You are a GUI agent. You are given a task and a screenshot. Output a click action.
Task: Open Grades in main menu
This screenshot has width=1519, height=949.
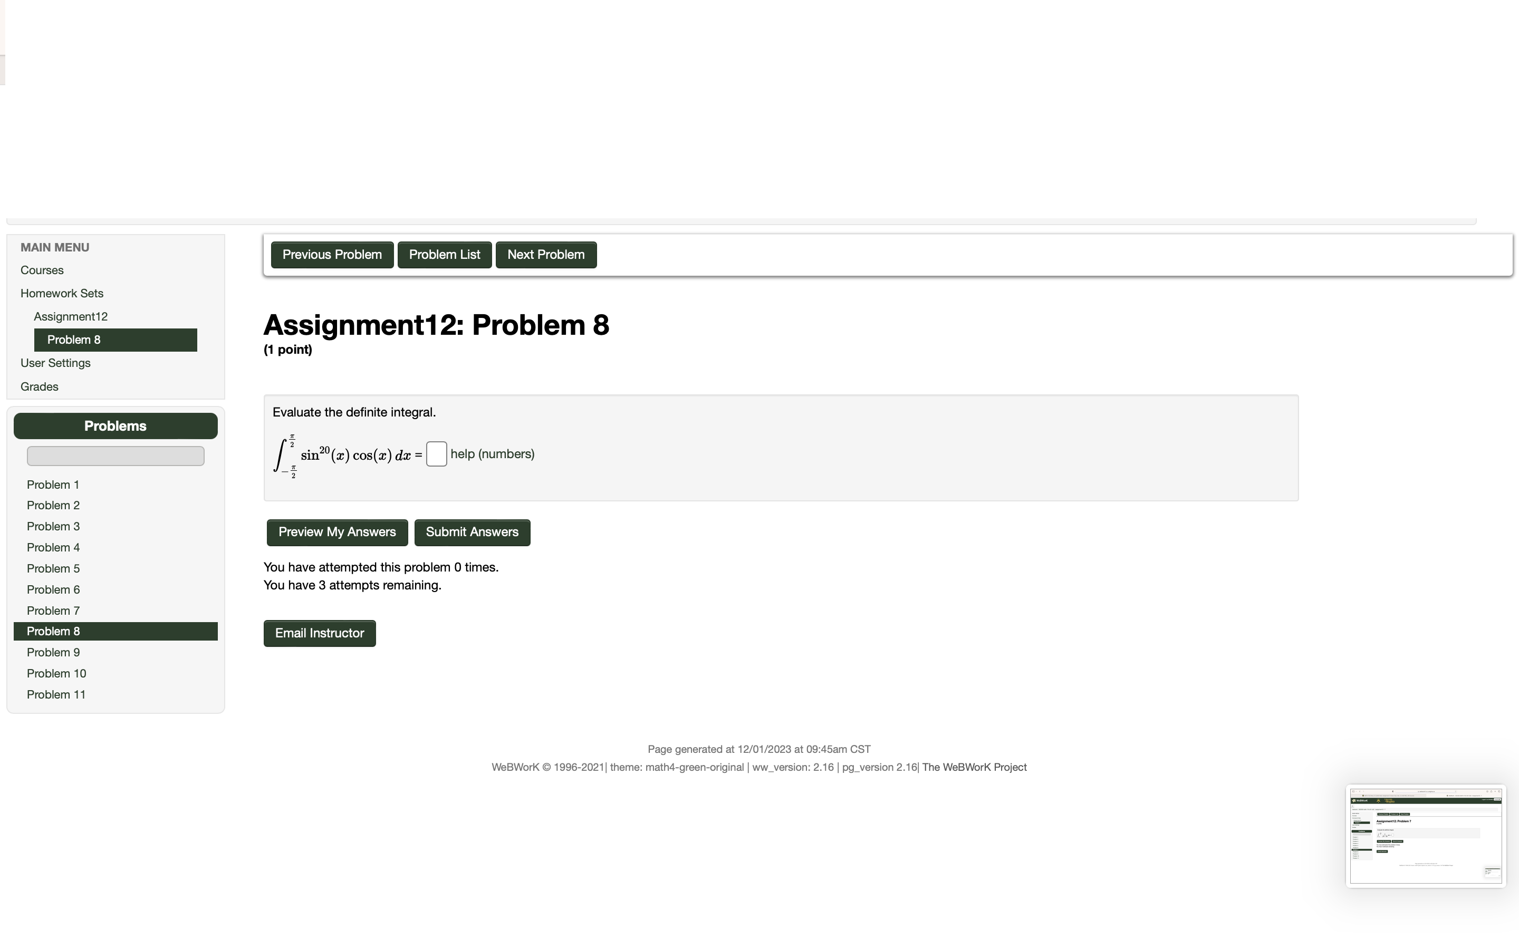tap(39, 386)
